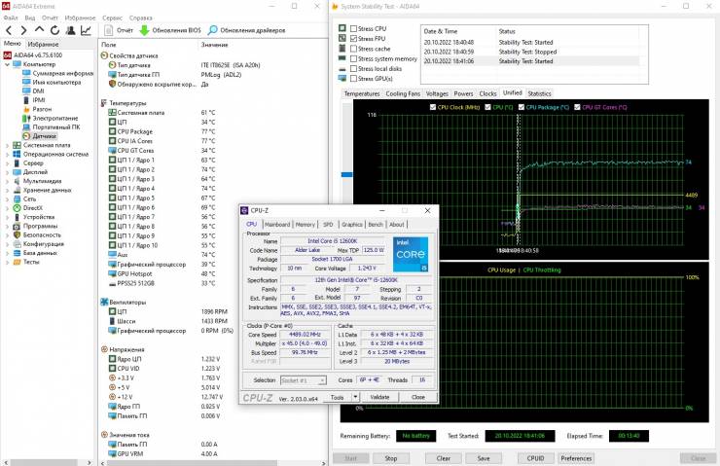Open Сервис menu in AIDA64
This screenshot has width=720, height=466.
(112, 18)
